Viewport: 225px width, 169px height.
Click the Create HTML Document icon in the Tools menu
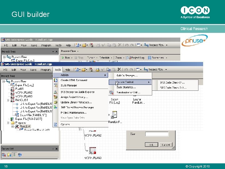(56, 80)
